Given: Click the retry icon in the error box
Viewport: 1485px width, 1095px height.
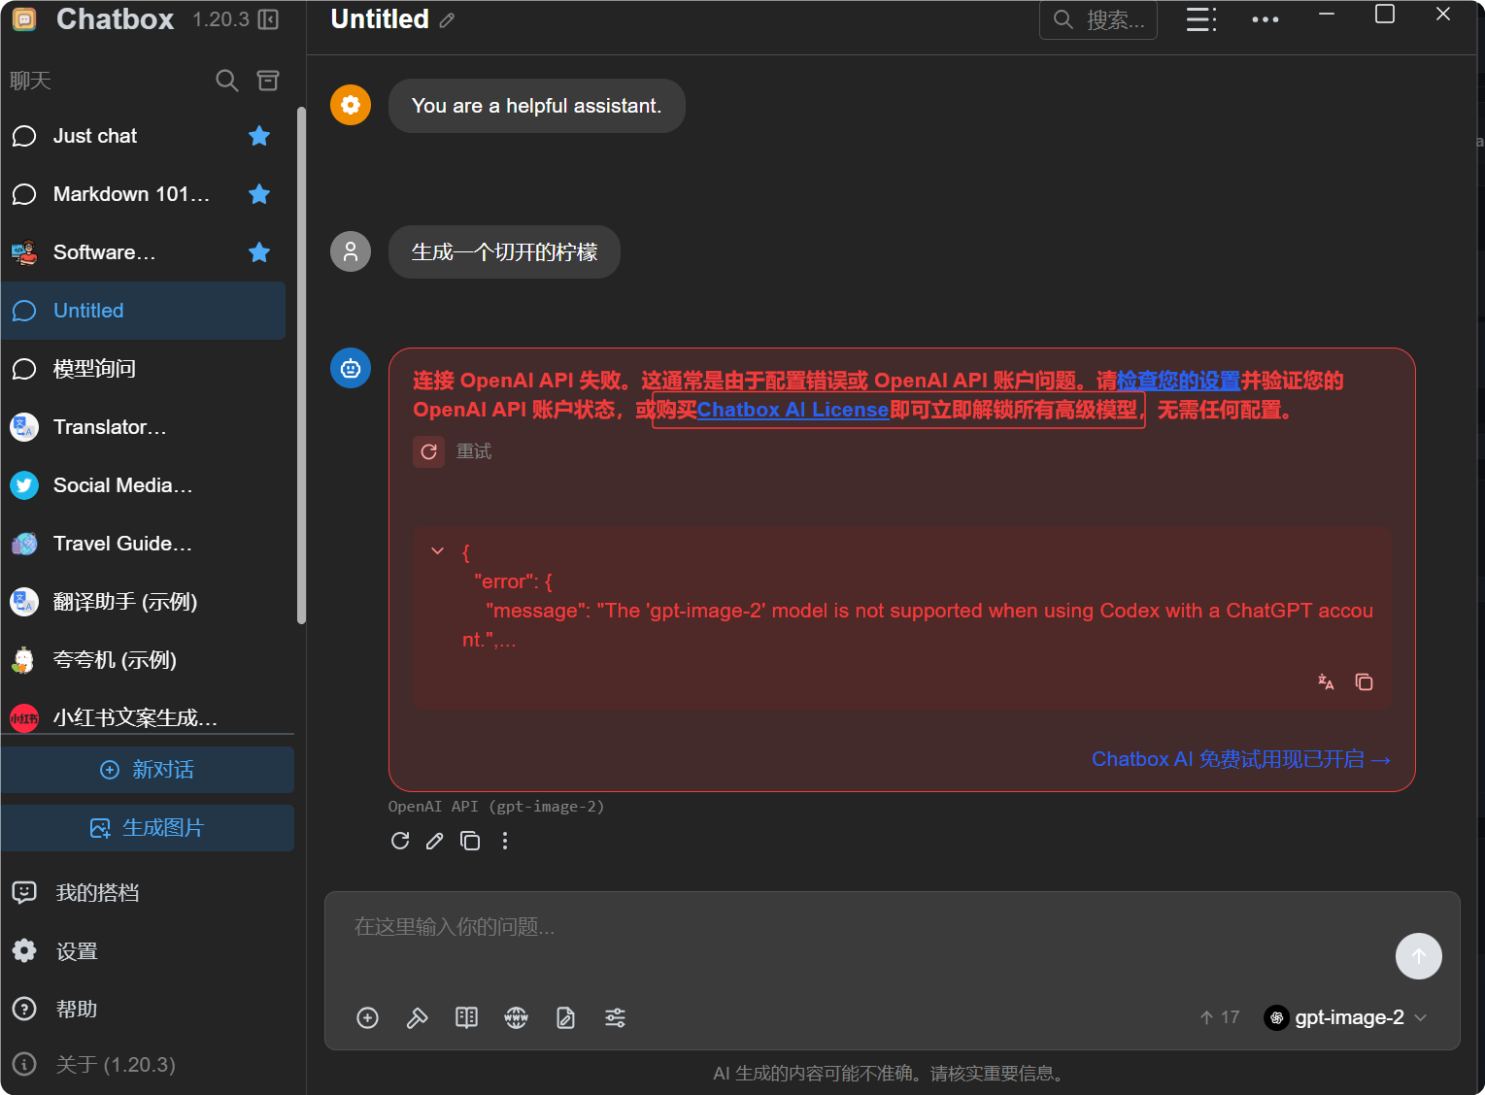Looking at the screenshot, I should (428, 451).
